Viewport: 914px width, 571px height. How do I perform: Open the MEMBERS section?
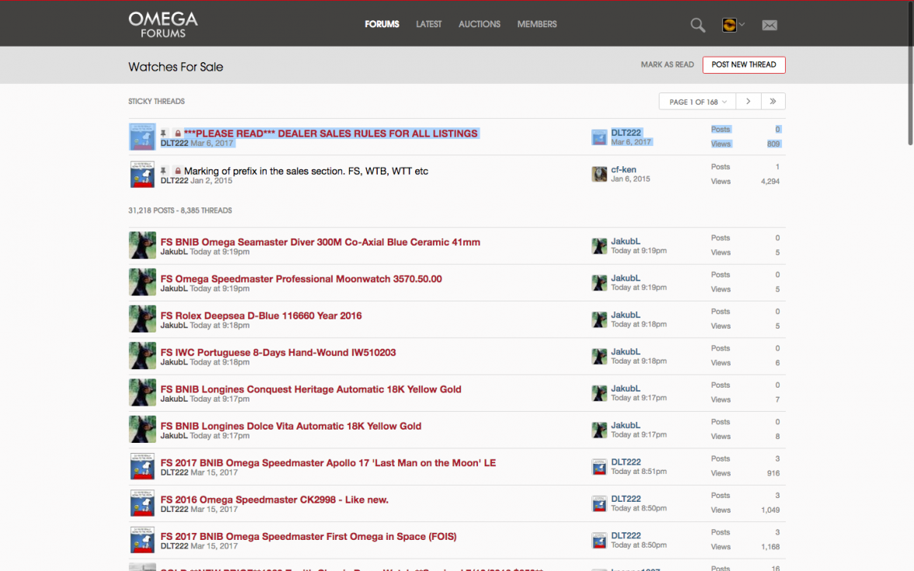click(536, 24)
